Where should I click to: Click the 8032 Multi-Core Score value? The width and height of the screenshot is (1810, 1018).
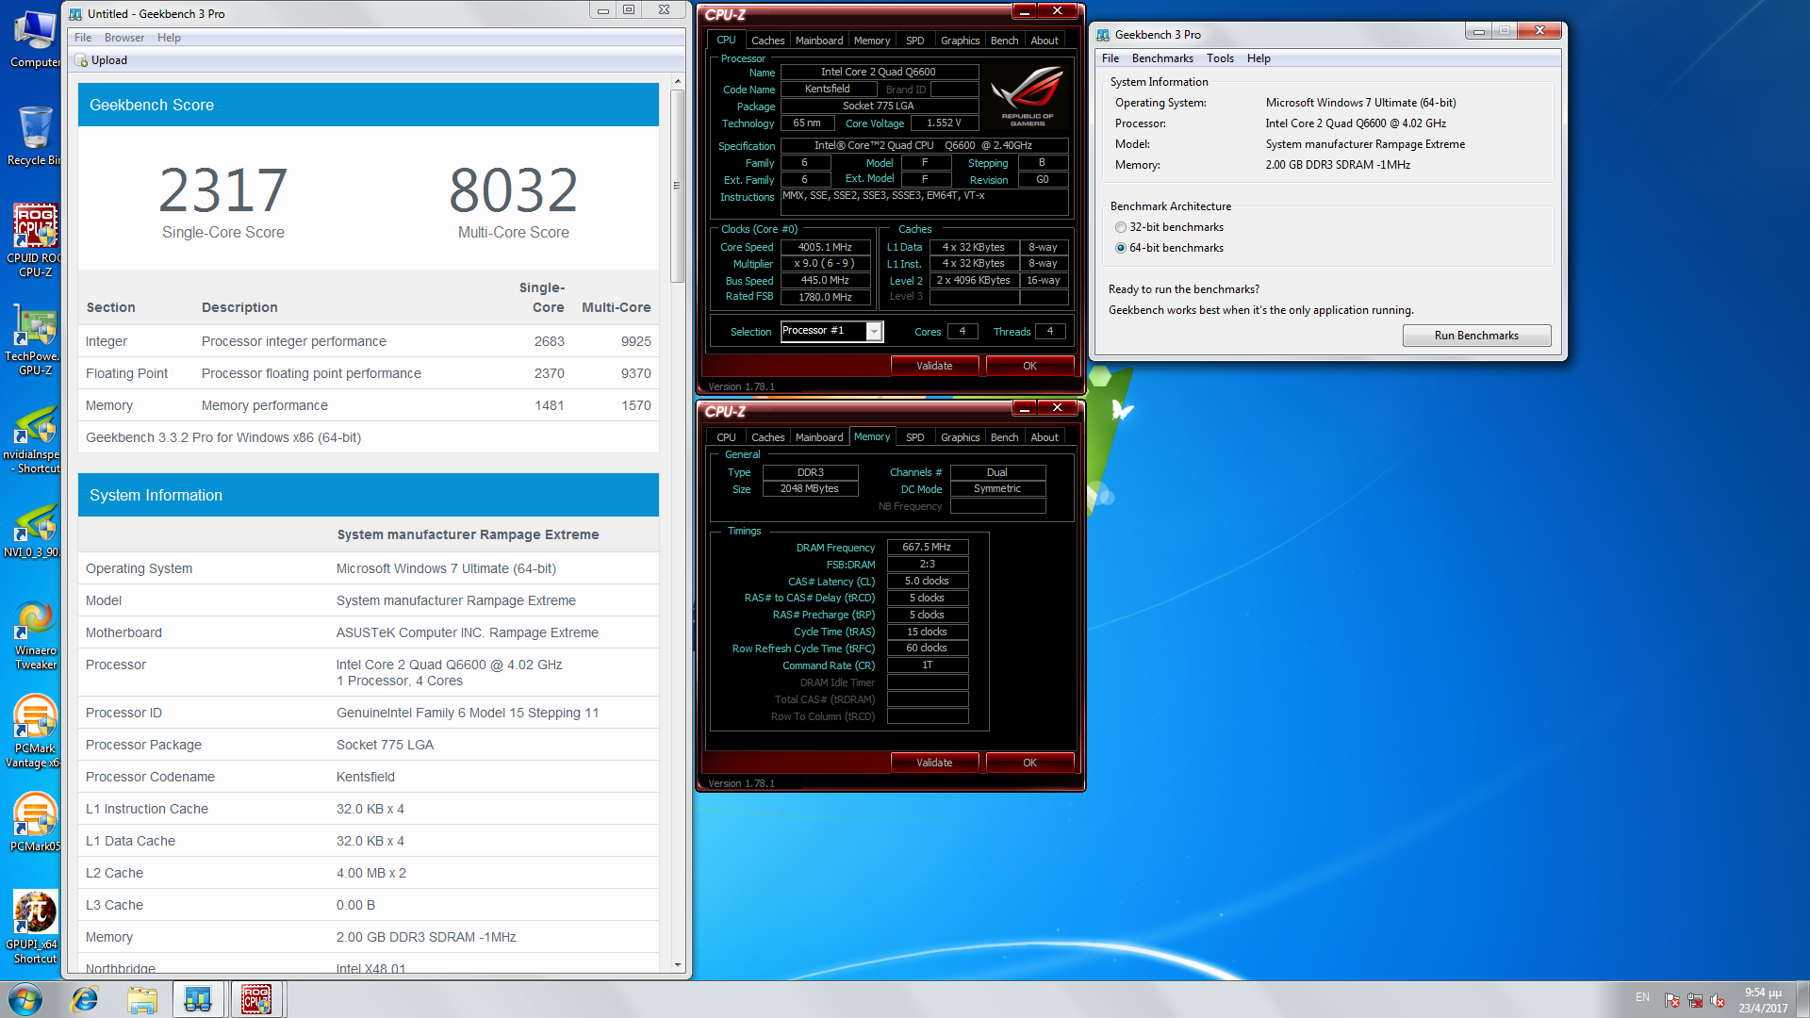[x=513, y=189]
